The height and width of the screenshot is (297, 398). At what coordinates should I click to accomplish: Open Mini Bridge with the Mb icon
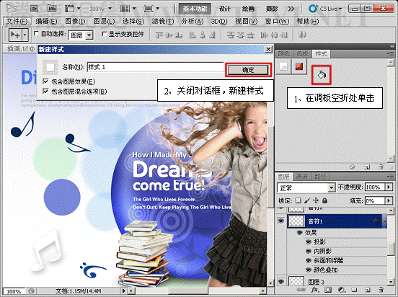tap(52, 9)
